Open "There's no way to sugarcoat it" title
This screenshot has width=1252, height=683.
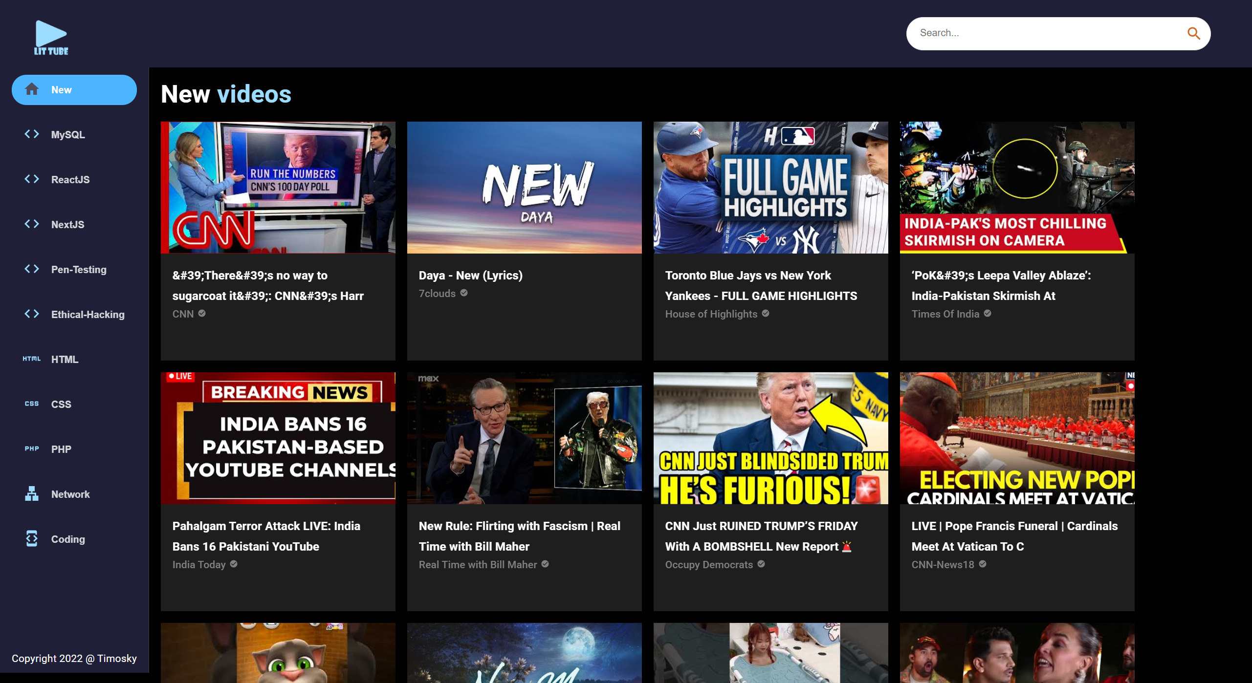[268, 286]
